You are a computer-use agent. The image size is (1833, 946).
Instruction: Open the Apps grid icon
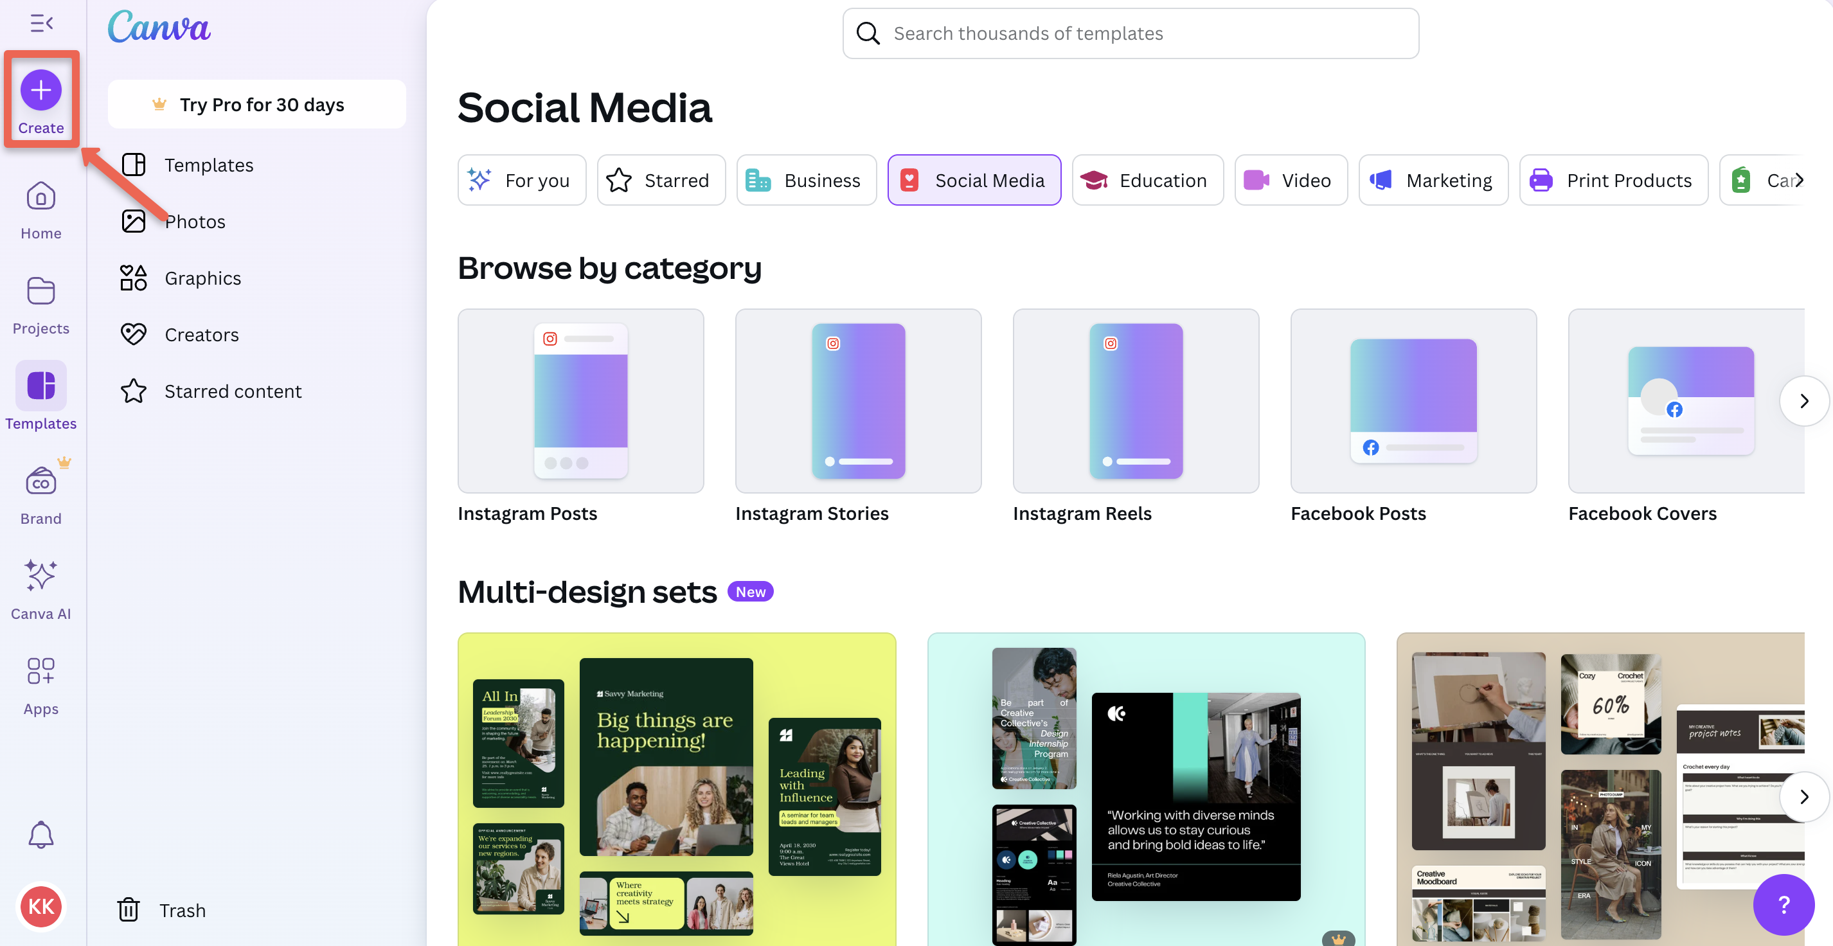click(x=40, y=670)
